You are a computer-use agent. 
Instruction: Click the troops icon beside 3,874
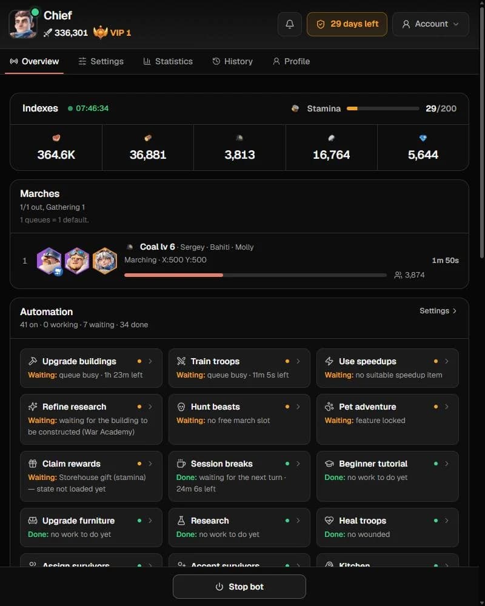(398, 275)
